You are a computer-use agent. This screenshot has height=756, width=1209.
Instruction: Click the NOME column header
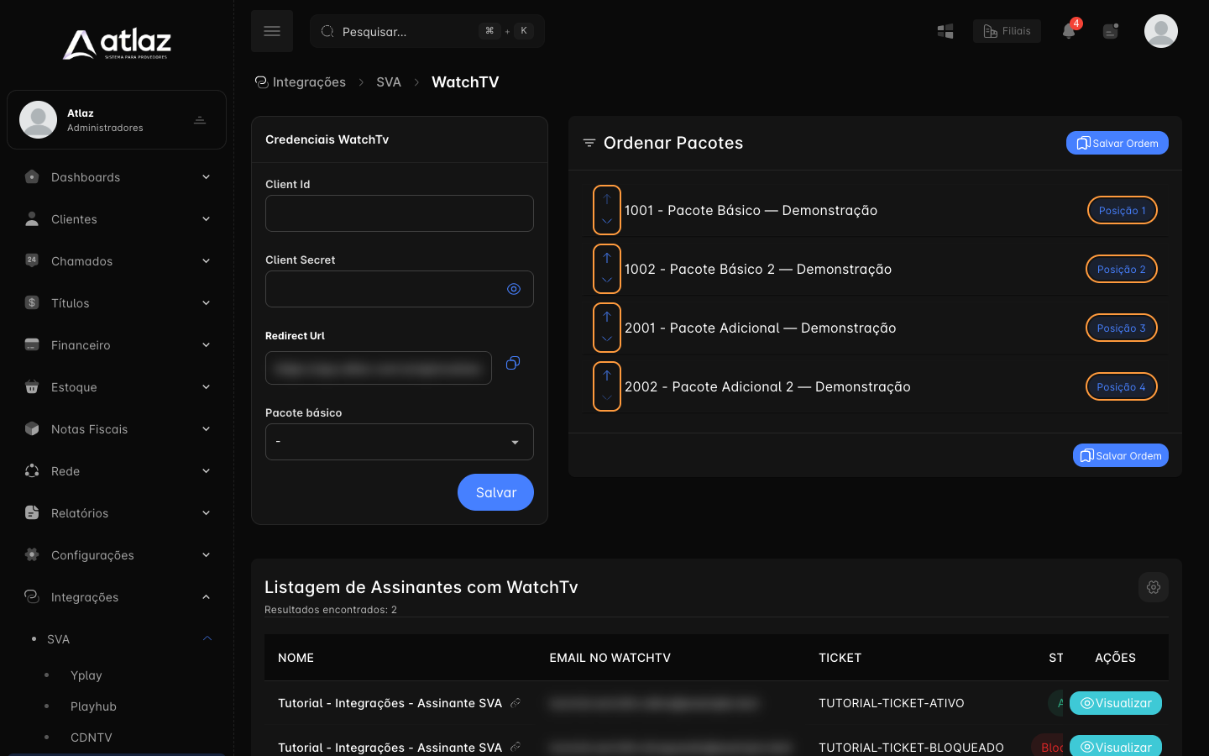pyautogui.click(x=296, y=658)
